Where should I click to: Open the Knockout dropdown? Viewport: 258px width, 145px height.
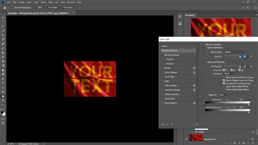(229, 74)
